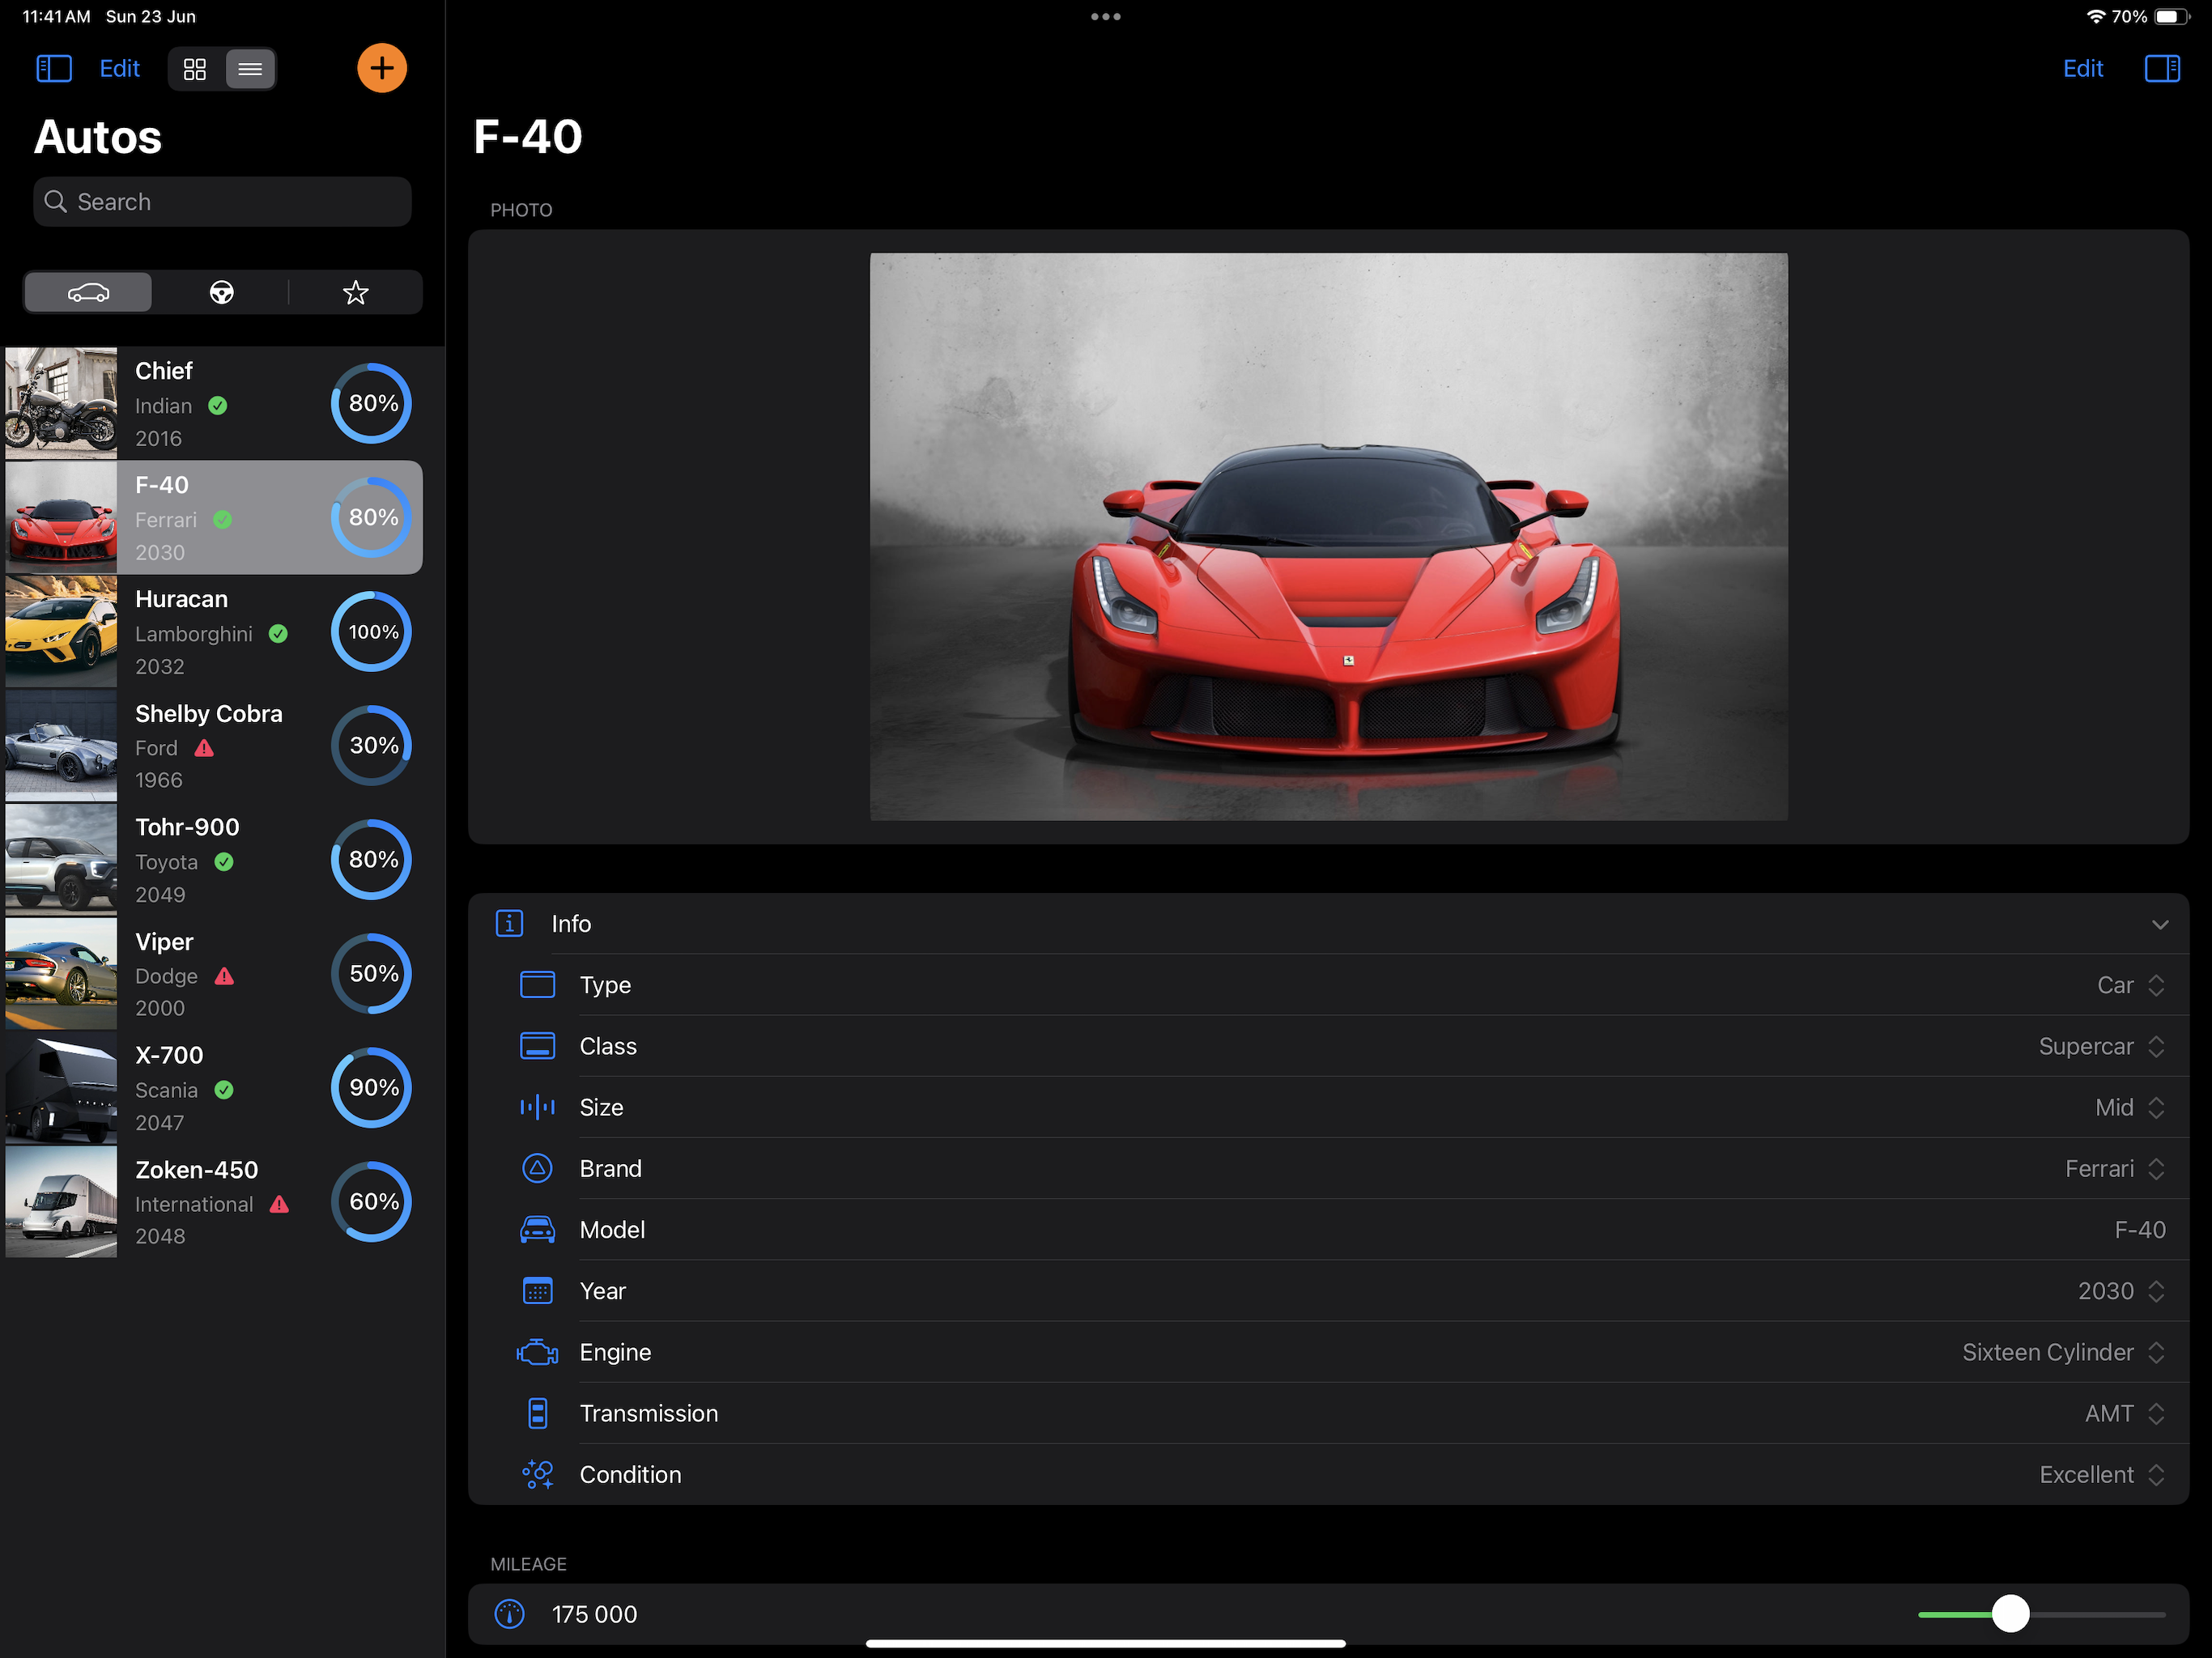Screen dimensions: 2212x1658
Task: Open the Engine dropdown showing Sixteen Cylinder
Action: [2063, 1352]
